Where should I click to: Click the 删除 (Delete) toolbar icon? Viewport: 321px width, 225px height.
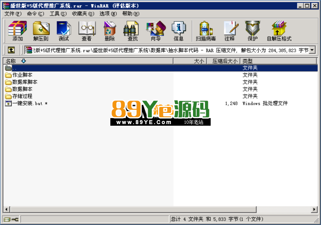110,31
